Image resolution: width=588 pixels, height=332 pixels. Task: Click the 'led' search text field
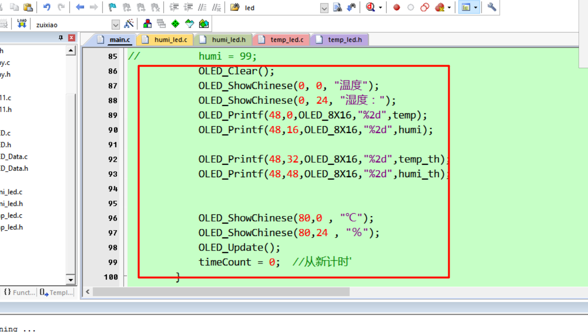(281, 8)
